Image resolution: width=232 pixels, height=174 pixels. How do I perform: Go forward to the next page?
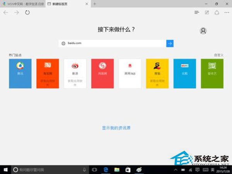[x=16, y=13]
